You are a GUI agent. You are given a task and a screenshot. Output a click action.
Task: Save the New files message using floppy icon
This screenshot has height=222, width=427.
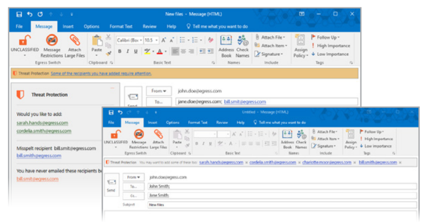(x=19, y=14)
